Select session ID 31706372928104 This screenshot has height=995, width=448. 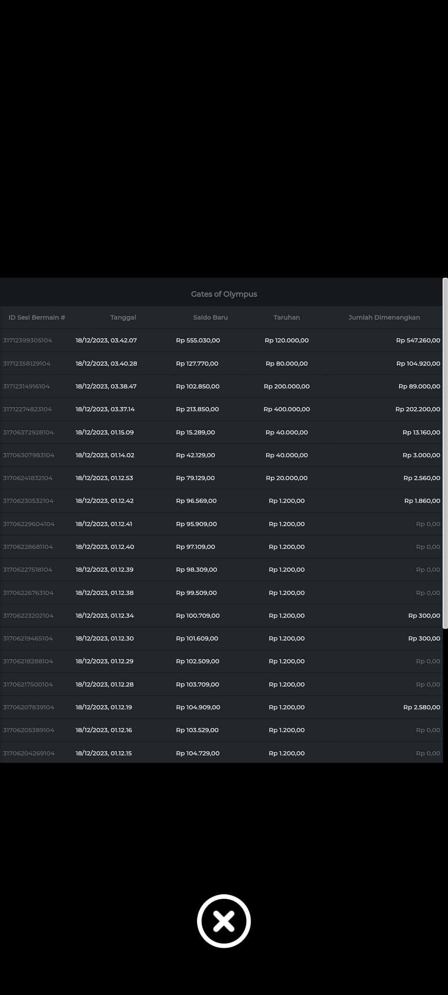[x=29, y=432]
